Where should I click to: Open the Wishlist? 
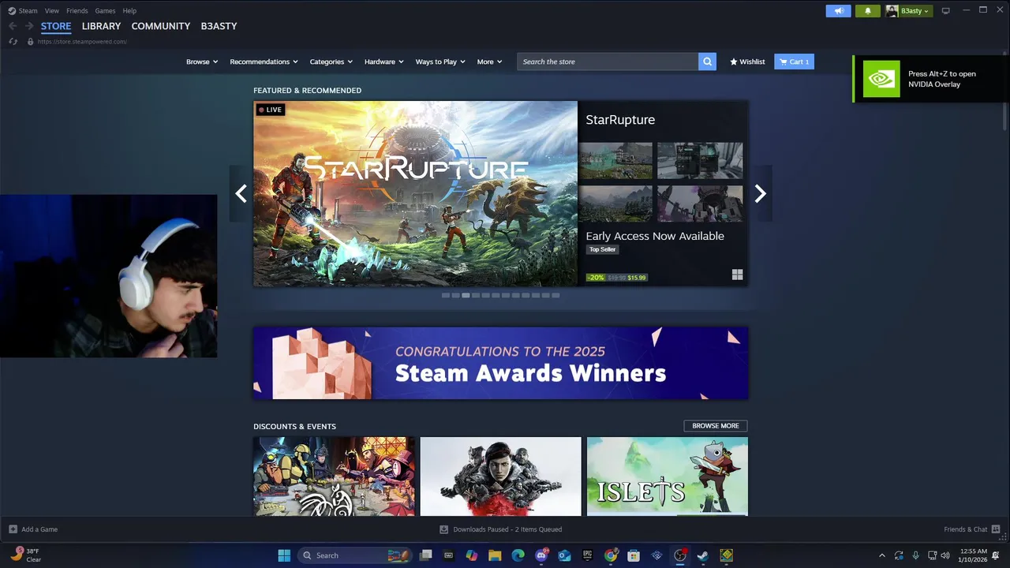747,62
